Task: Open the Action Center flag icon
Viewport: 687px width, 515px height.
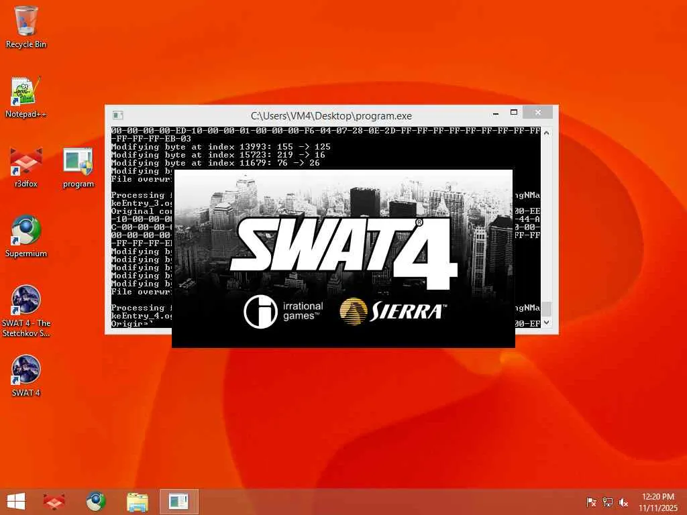Action: point(591,502)
